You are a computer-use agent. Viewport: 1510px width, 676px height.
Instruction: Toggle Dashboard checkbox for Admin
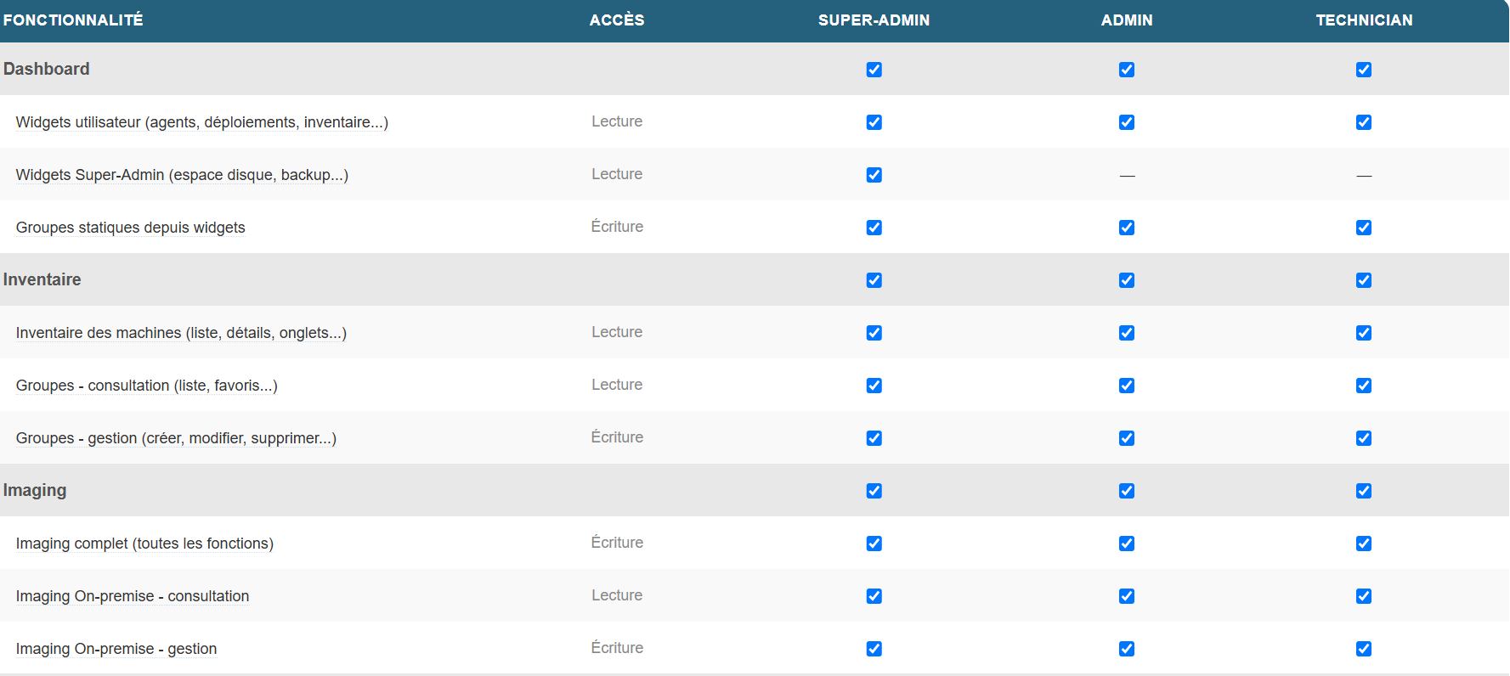pyautogui.click(x=1127, y=70)
